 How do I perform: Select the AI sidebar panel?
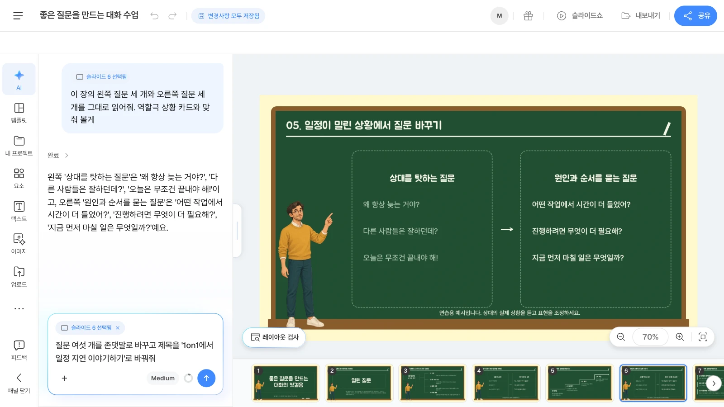coord(19,80)
